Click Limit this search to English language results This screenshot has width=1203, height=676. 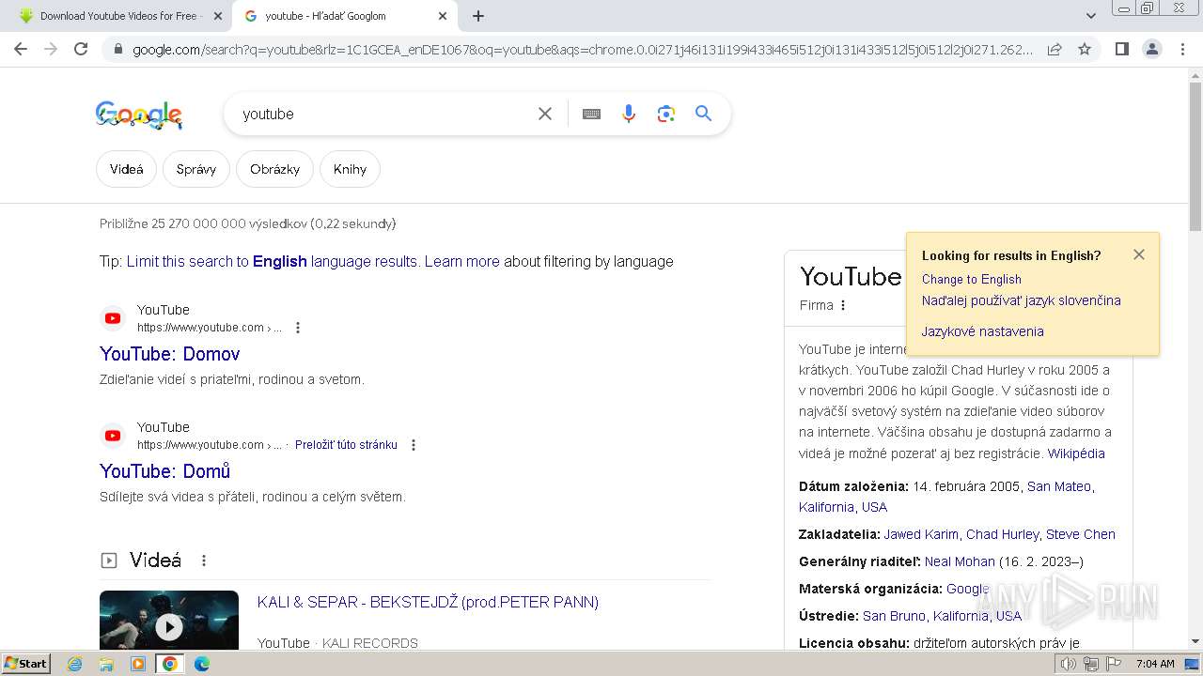pos(273,261)
